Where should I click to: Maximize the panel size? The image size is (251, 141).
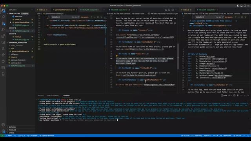tap(245, 96)
